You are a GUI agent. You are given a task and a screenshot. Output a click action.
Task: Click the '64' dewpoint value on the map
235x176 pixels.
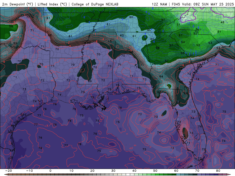(x=161, y=77)
